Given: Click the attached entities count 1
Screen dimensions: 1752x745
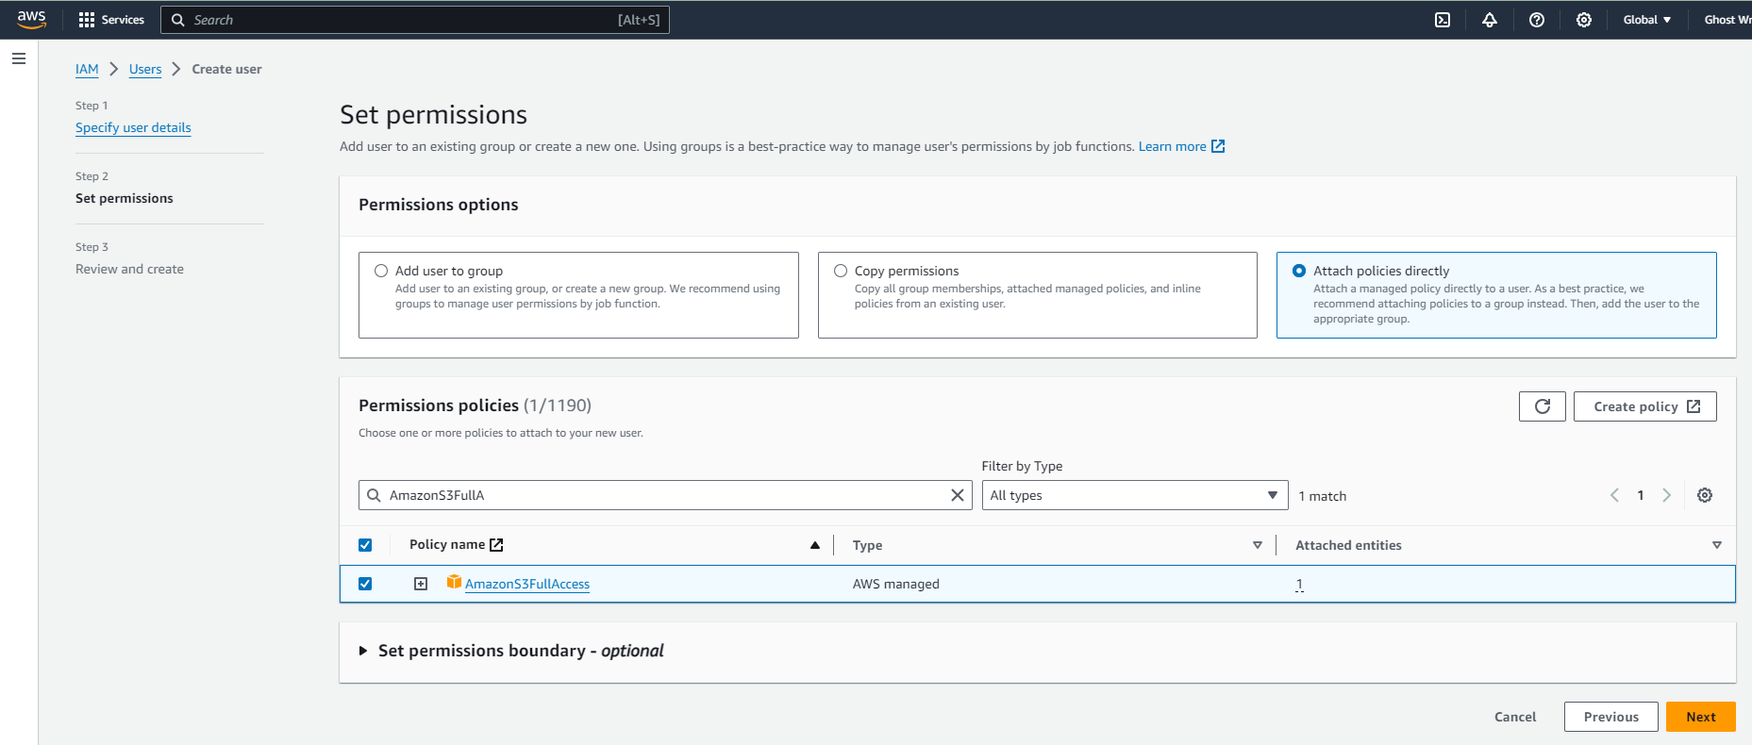Looking at the screenshot, I should click(x=1299, y=584).
